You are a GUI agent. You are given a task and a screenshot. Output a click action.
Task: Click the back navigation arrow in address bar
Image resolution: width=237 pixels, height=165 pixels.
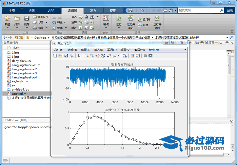click(5, 37)
